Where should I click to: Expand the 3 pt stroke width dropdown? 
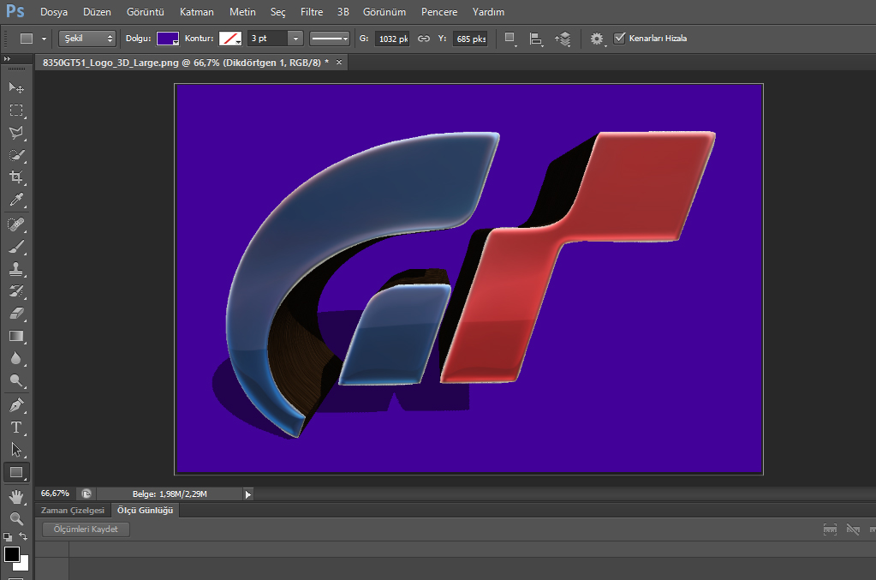(295, 39)
